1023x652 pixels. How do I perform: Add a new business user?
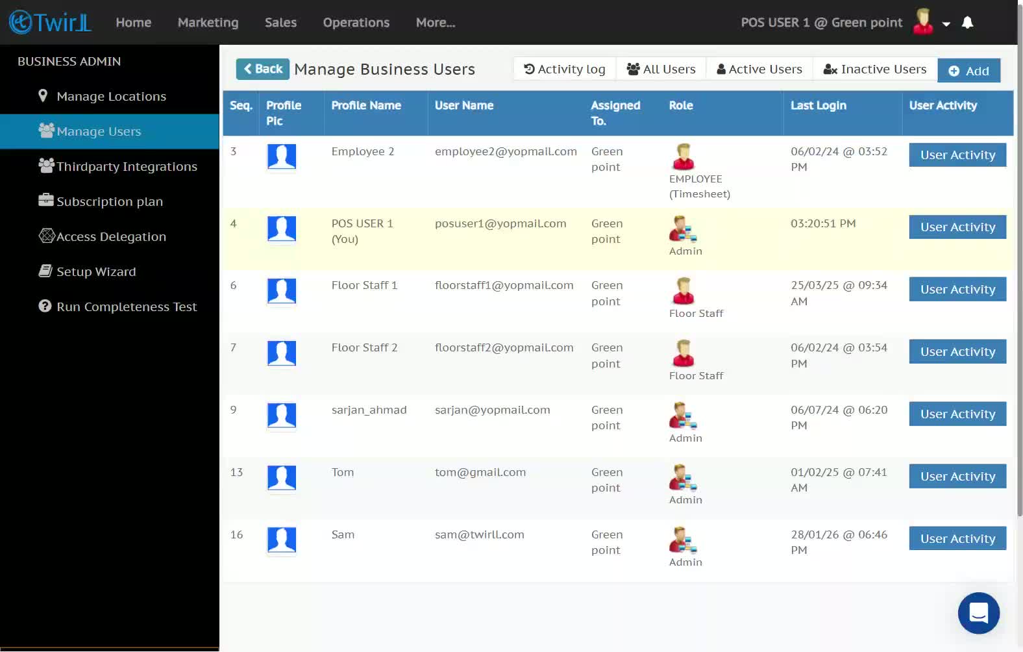click(x=968, y=71)
